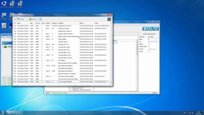
Task: Click the Запрос column header
Action: pos(82,23)
